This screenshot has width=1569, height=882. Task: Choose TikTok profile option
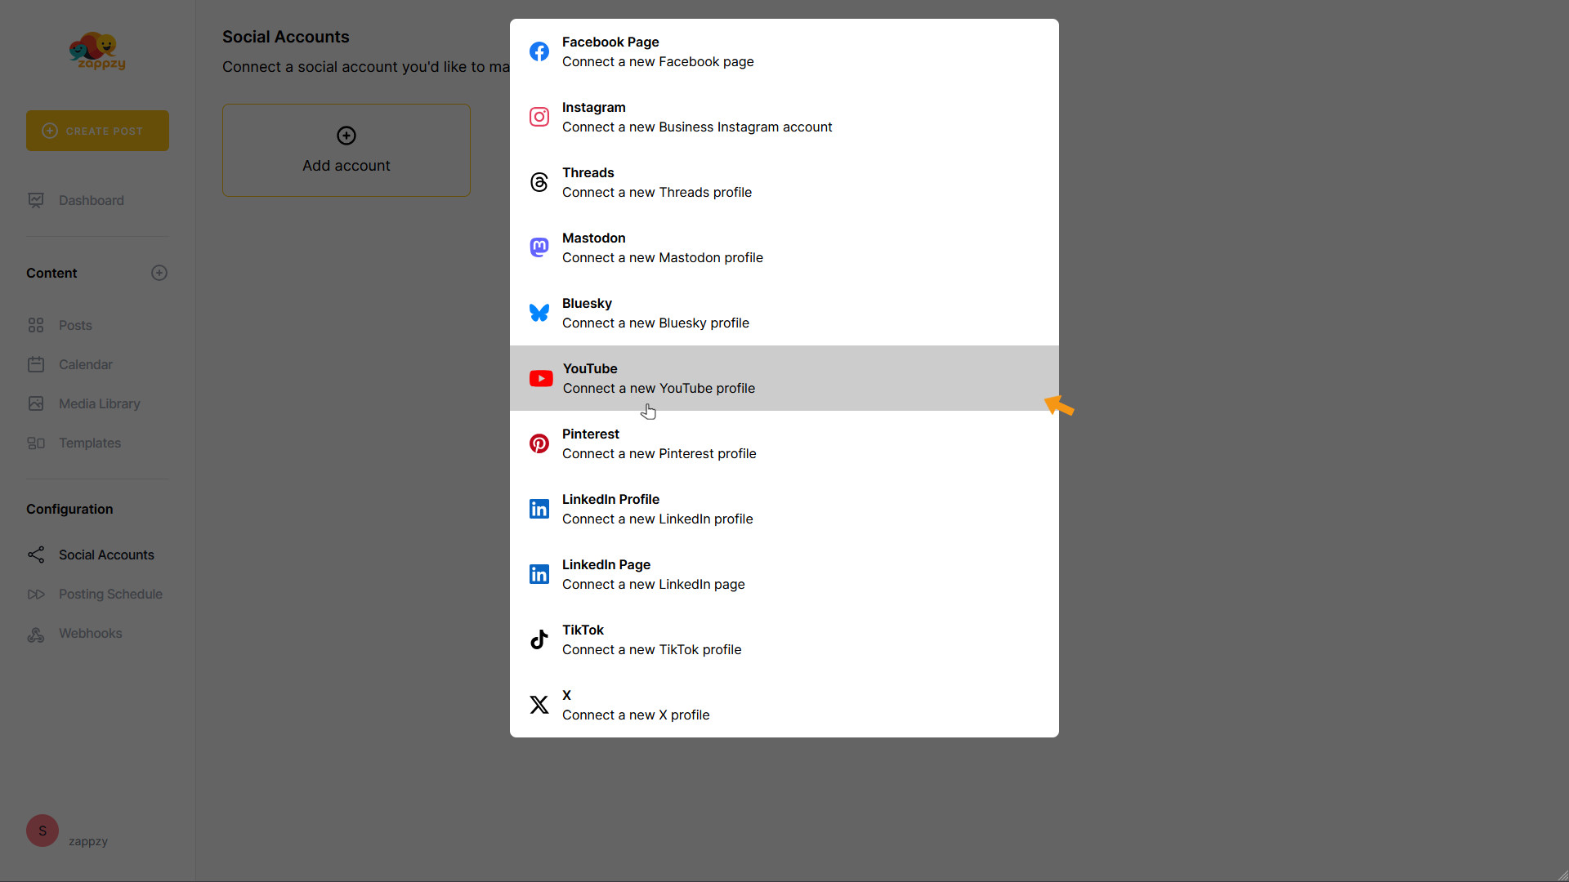784,639
